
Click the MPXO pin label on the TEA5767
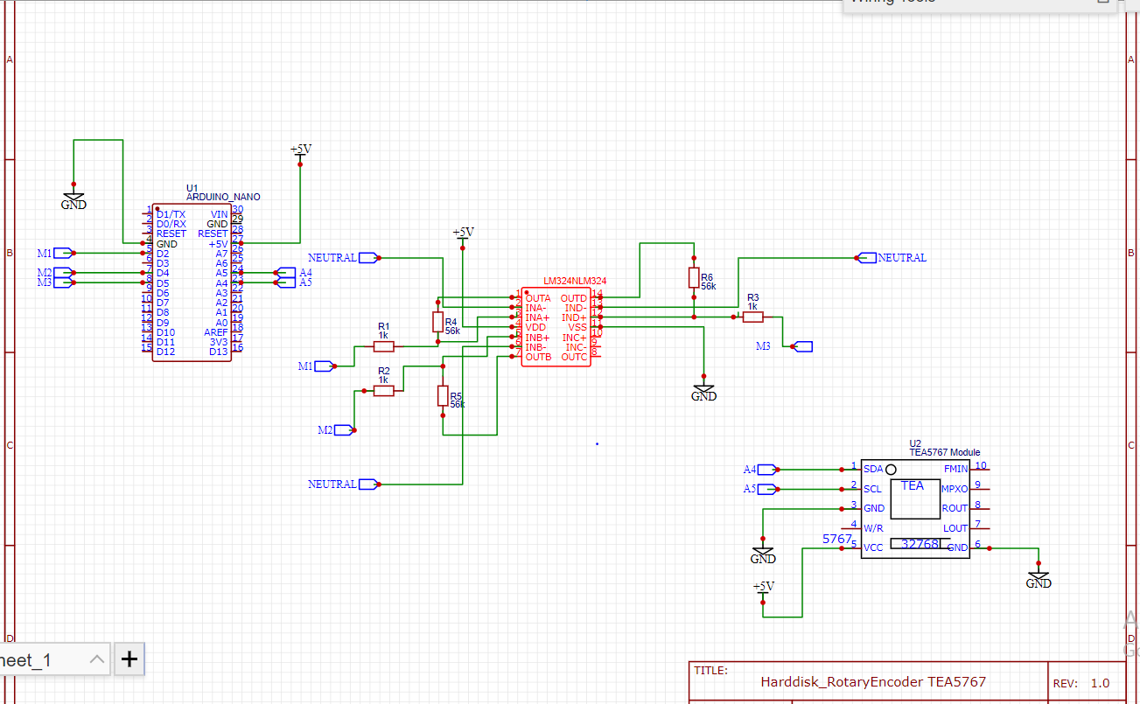click(954, 489)
